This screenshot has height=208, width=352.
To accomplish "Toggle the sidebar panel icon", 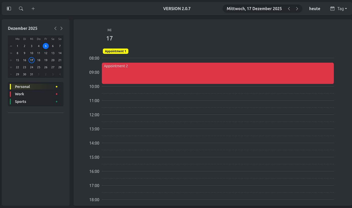I will pyautogui.click(x=9, y=9).
